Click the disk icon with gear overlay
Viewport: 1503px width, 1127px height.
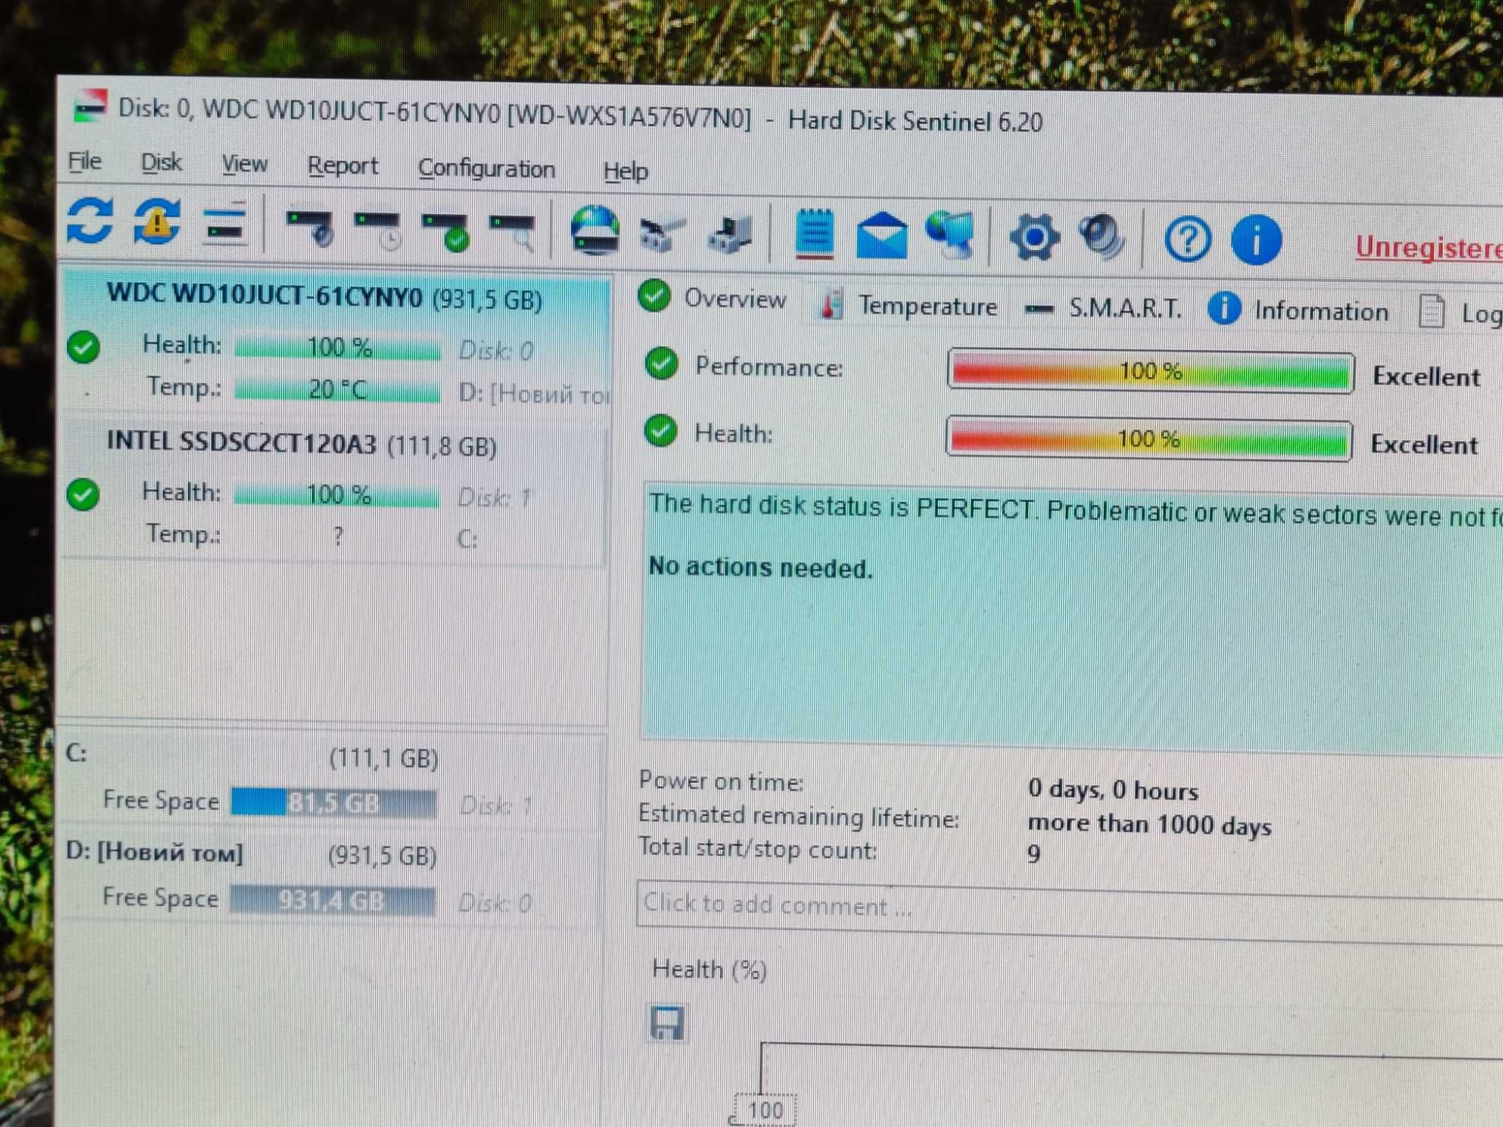pyautogui.click(x=310, y=228)
